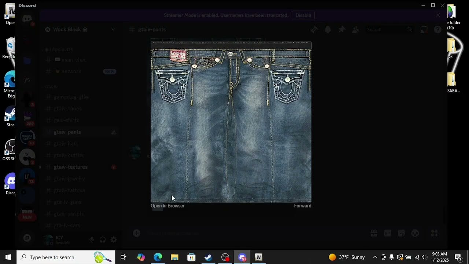Open the inbox icon in header

424,30
